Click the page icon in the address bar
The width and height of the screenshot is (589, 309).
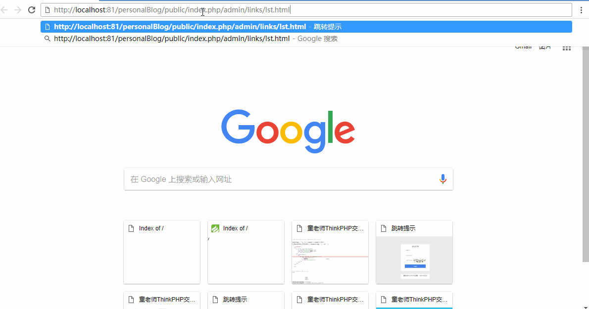[48, 10]
